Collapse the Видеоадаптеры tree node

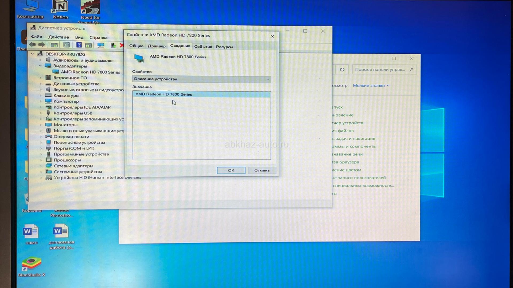point(40,66)
